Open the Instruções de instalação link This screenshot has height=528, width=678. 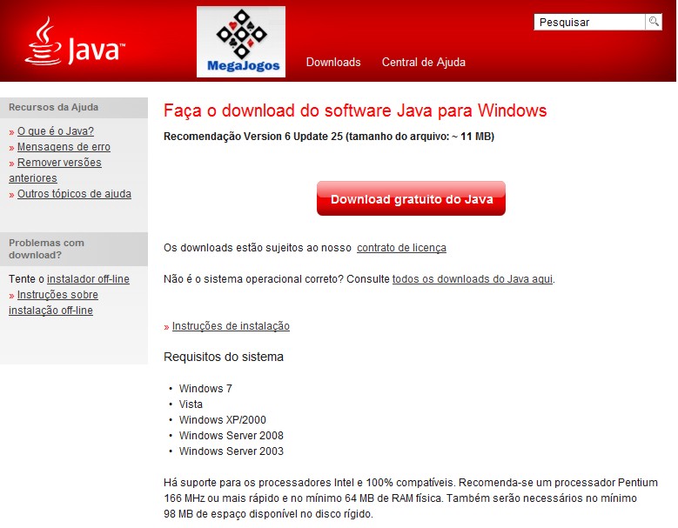point(231,326)
